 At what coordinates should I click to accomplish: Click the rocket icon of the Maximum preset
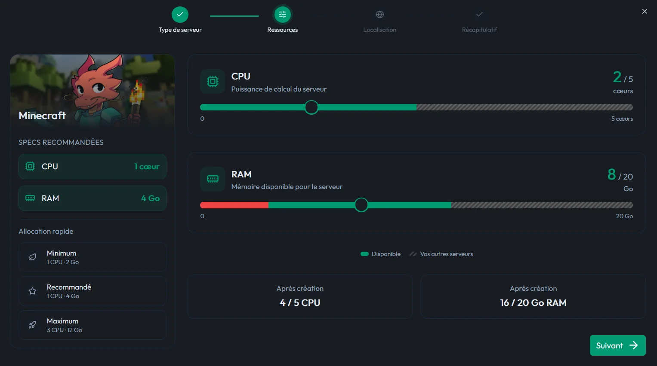tap(32, 325)
